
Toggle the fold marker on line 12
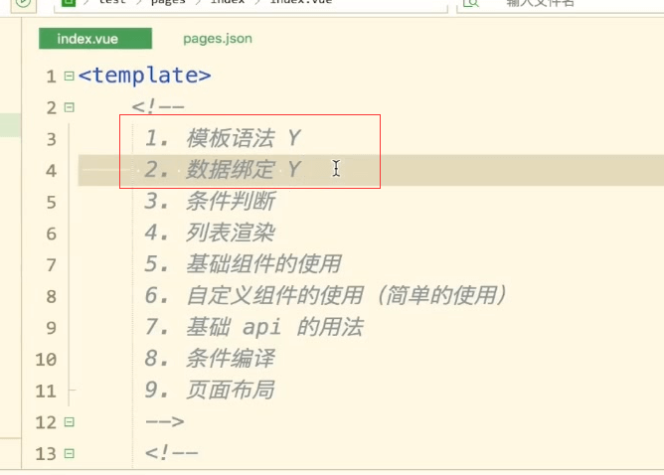[x=69, y=422]
